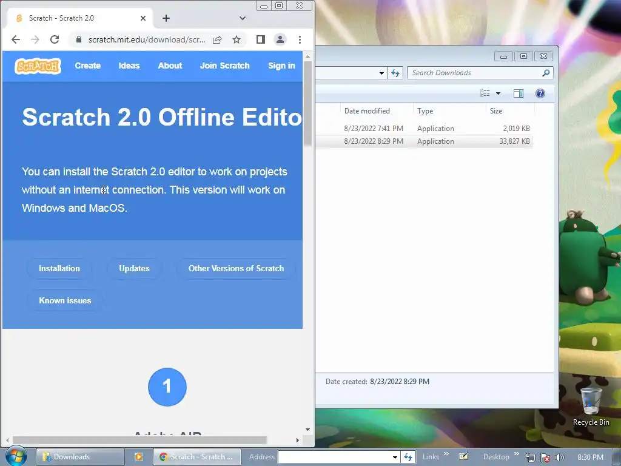Open the Windows Start menu
The height and width of the screenshot is (466, 621).
point(16,456)
